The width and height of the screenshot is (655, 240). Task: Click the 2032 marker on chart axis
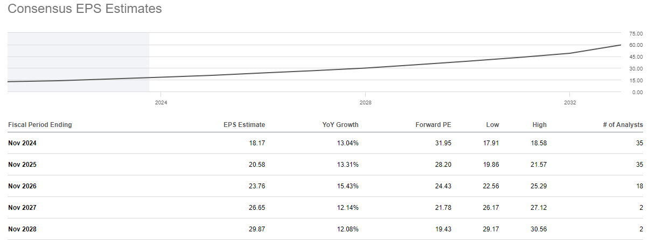pyautogui.click(x=570, y=102)
